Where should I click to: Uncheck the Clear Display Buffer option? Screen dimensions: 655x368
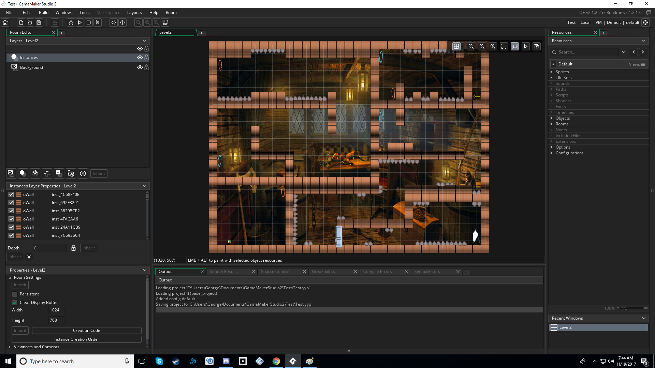(15, 303)
